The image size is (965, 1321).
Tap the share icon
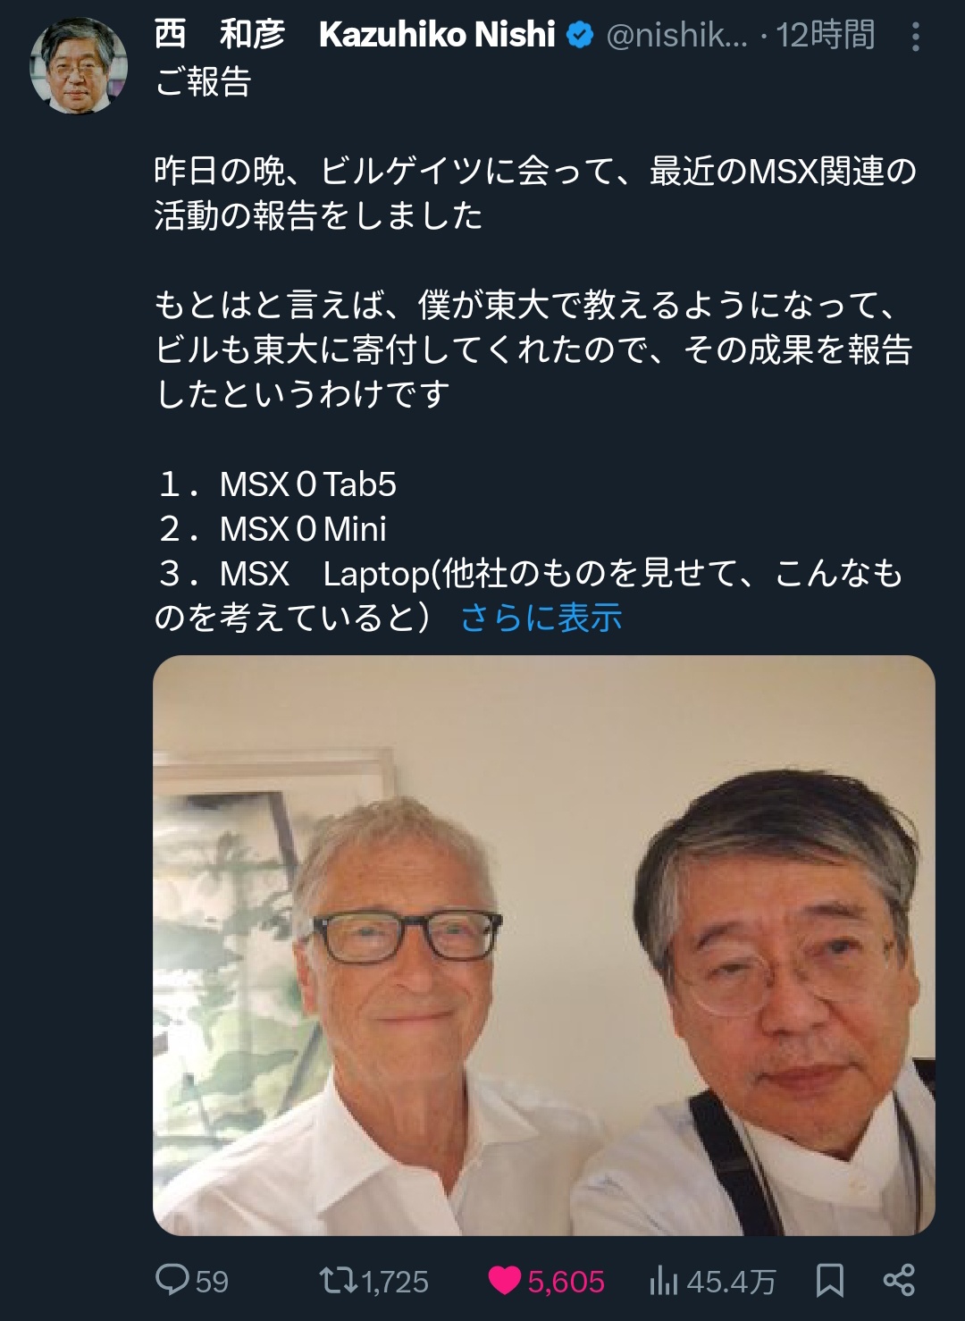pyautogui.click(x=899, y=1280)
